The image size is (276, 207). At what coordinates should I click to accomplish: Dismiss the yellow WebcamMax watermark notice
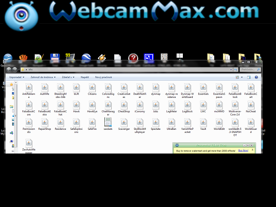(x=252, y=150)
